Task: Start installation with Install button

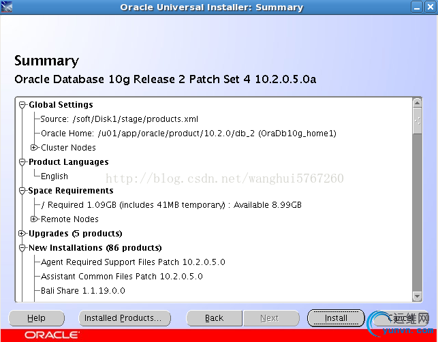Action: tap(336, 318)
